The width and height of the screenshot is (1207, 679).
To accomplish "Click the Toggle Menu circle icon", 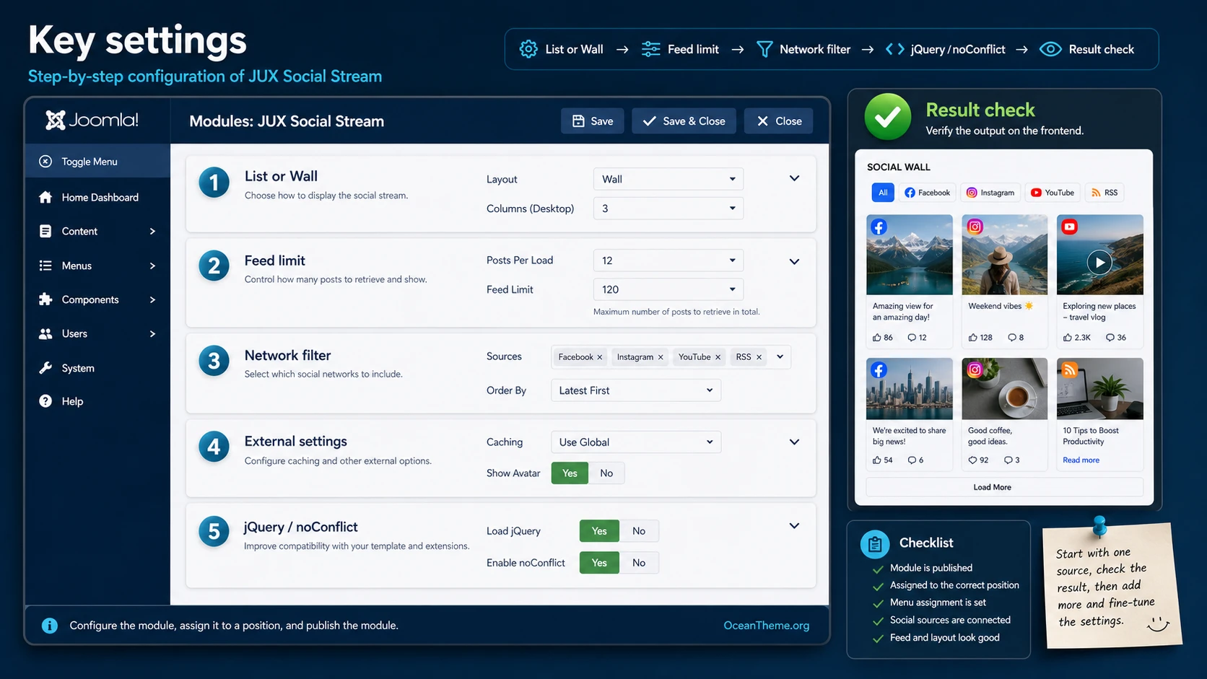I will point(45,162).
